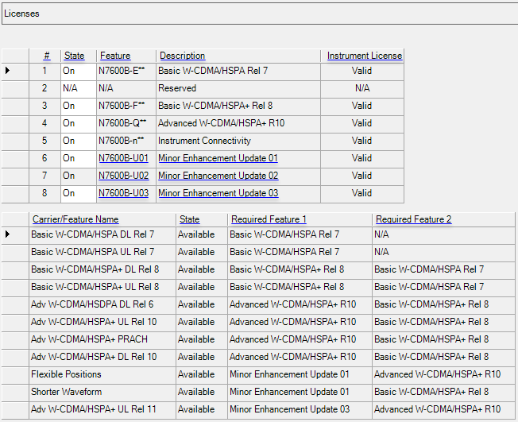Click the upper table's State header

(x=74, y=56)
